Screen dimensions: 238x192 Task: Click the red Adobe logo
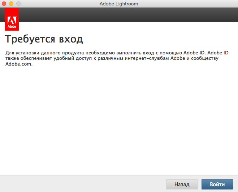[12, 19]
